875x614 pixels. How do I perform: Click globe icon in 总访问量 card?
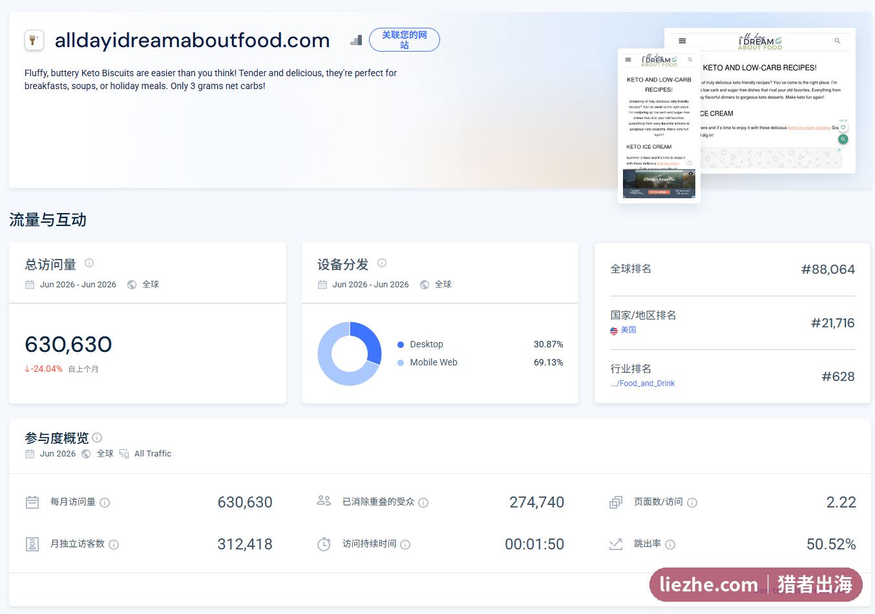(132, 285)
